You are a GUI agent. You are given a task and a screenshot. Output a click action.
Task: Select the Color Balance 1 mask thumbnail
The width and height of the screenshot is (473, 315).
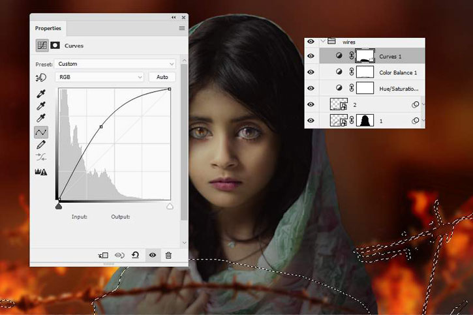(365, 72)
